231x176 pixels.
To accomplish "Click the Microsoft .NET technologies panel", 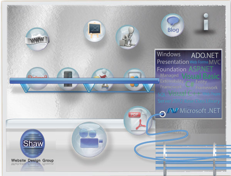I will [188, 84].
